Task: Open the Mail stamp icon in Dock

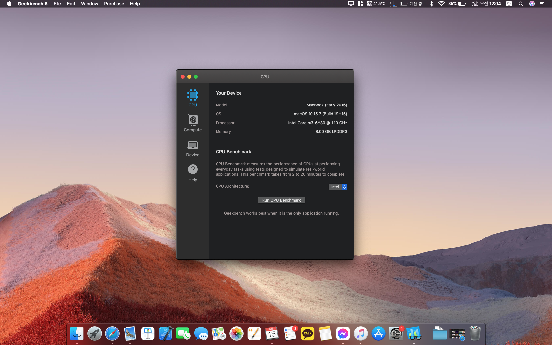Action: [x=130, y=334]
